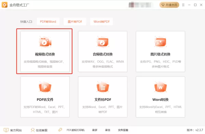Open the PDF转文件 P icon
The width and height of the screenshot is (205, 134).
45,87
